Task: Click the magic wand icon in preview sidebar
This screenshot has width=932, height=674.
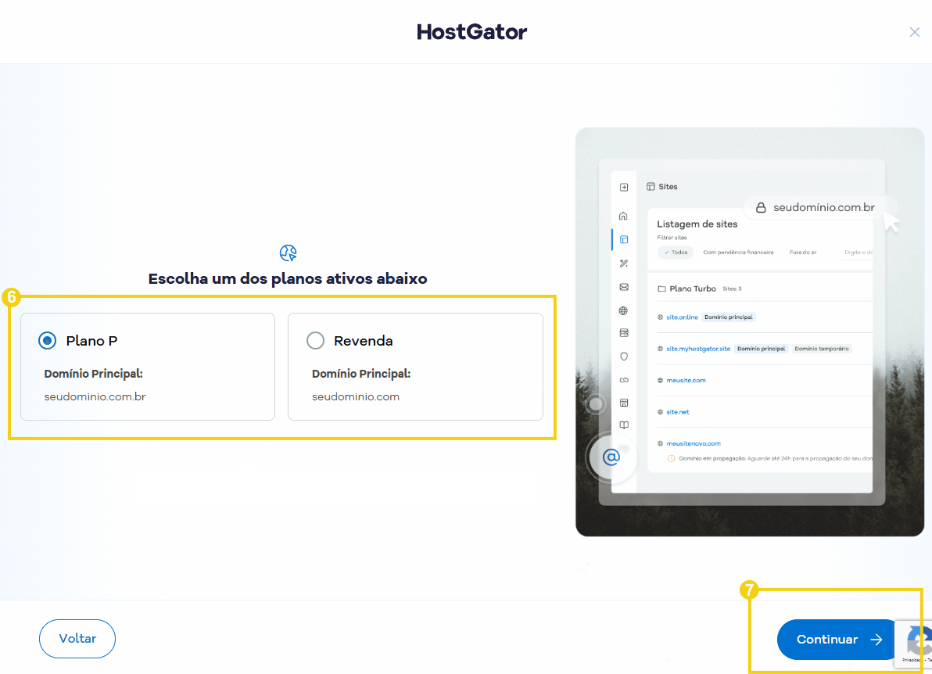Action: coord(623,264)
